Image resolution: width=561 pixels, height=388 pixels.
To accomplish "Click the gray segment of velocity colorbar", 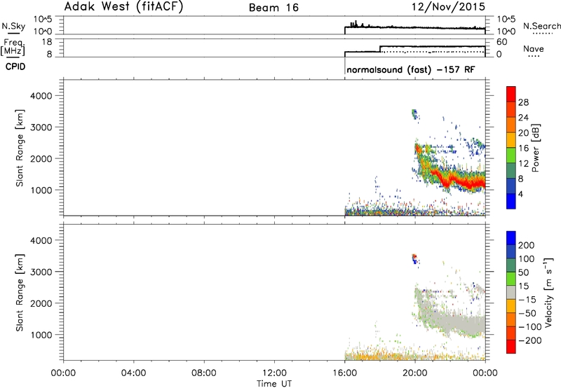I will coord(511,293).
